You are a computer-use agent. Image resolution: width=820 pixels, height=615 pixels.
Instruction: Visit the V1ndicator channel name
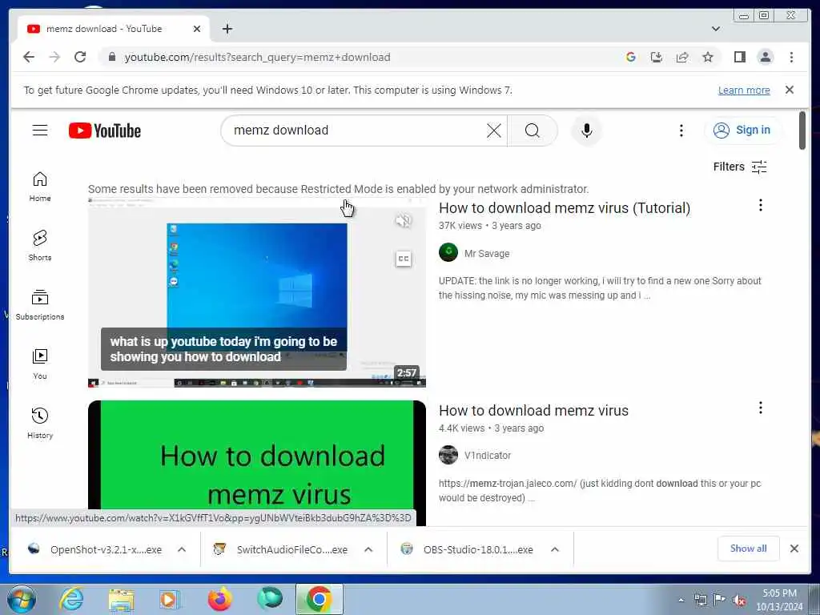pos(488,456)
